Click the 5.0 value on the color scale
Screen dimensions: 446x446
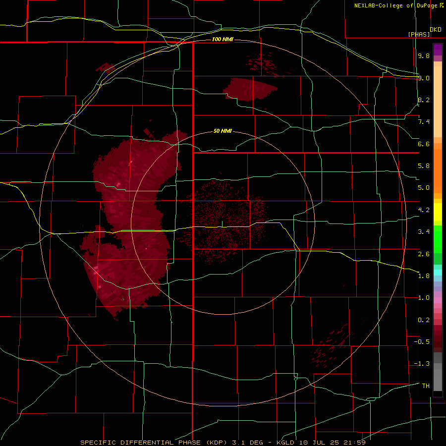424,188
